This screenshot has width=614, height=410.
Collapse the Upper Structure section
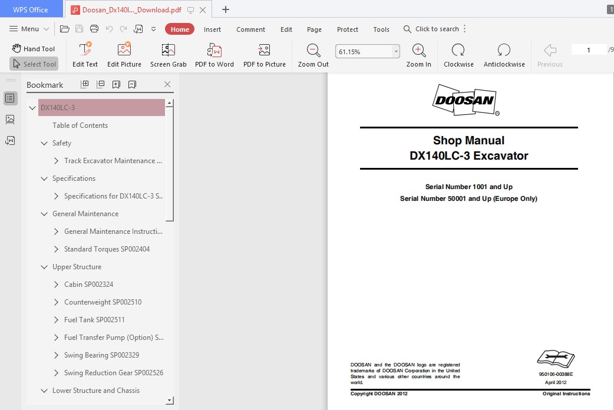44,267
